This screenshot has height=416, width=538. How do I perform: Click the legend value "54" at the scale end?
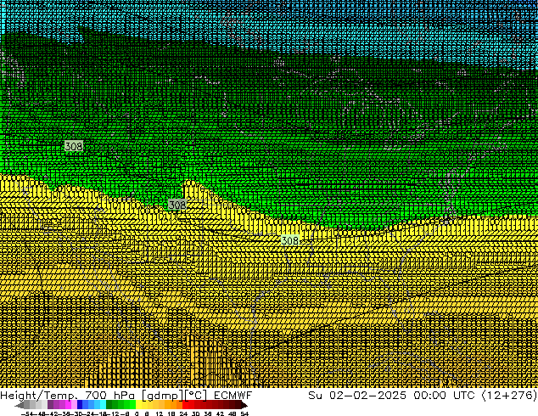[x=244, y=414]
